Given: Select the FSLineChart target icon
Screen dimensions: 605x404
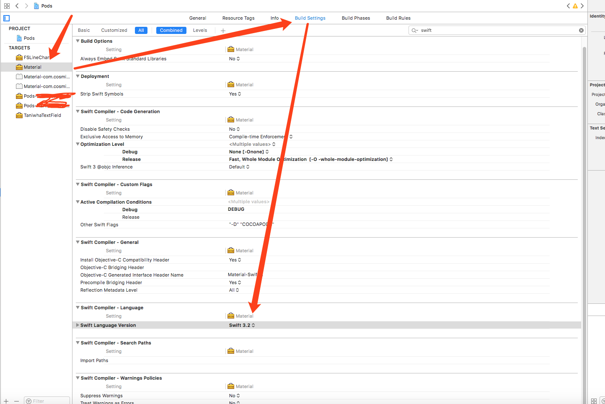Looking at the screenshot, I should 19,57.
